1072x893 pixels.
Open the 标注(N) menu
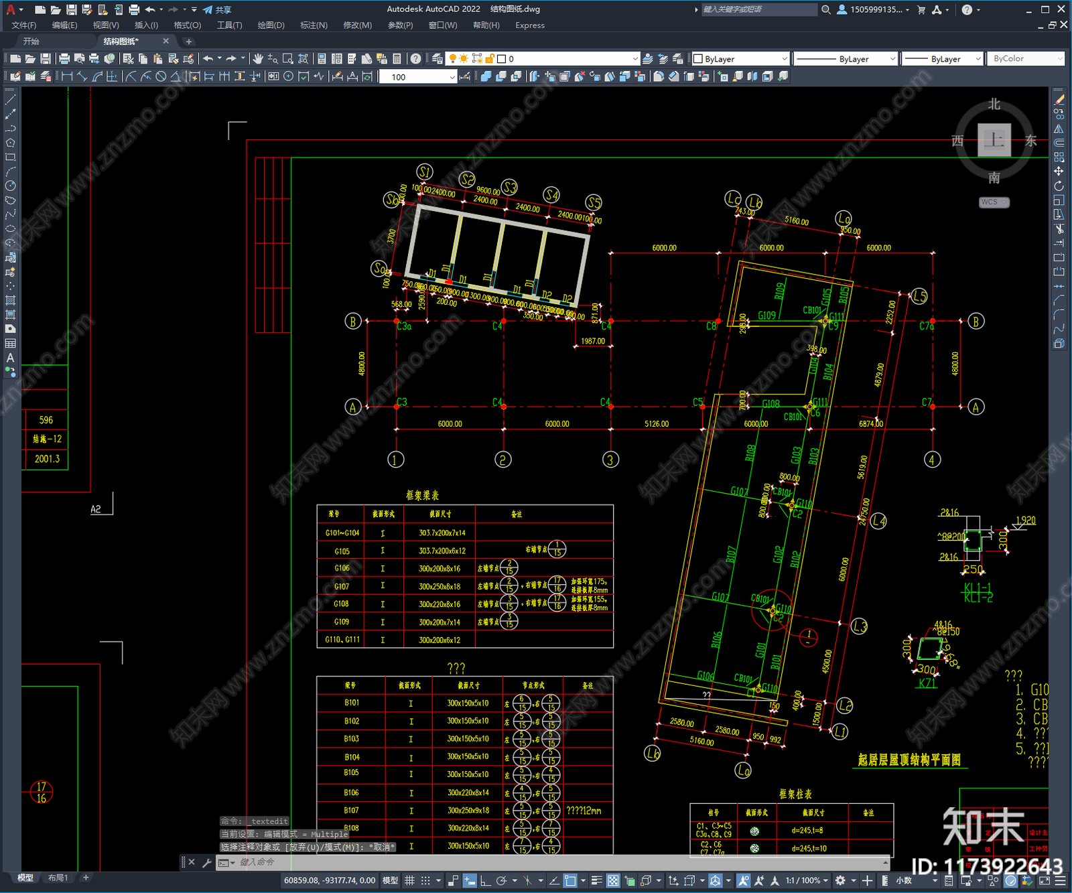(x=314, y=25)
